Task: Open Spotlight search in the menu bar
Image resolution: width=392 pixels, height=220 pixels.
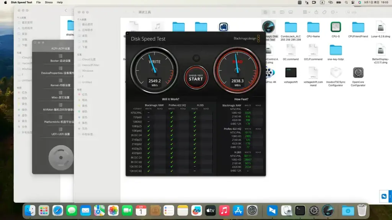Action: pyautogui.click(x=346, y=2)
